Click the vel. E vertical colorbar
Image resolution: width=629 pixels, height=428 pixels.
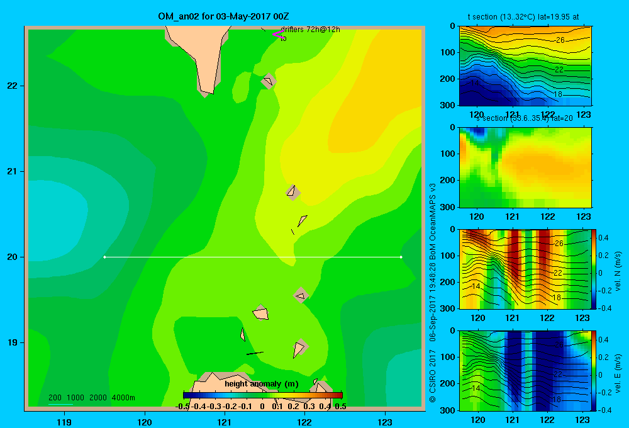tap(594, 371)
